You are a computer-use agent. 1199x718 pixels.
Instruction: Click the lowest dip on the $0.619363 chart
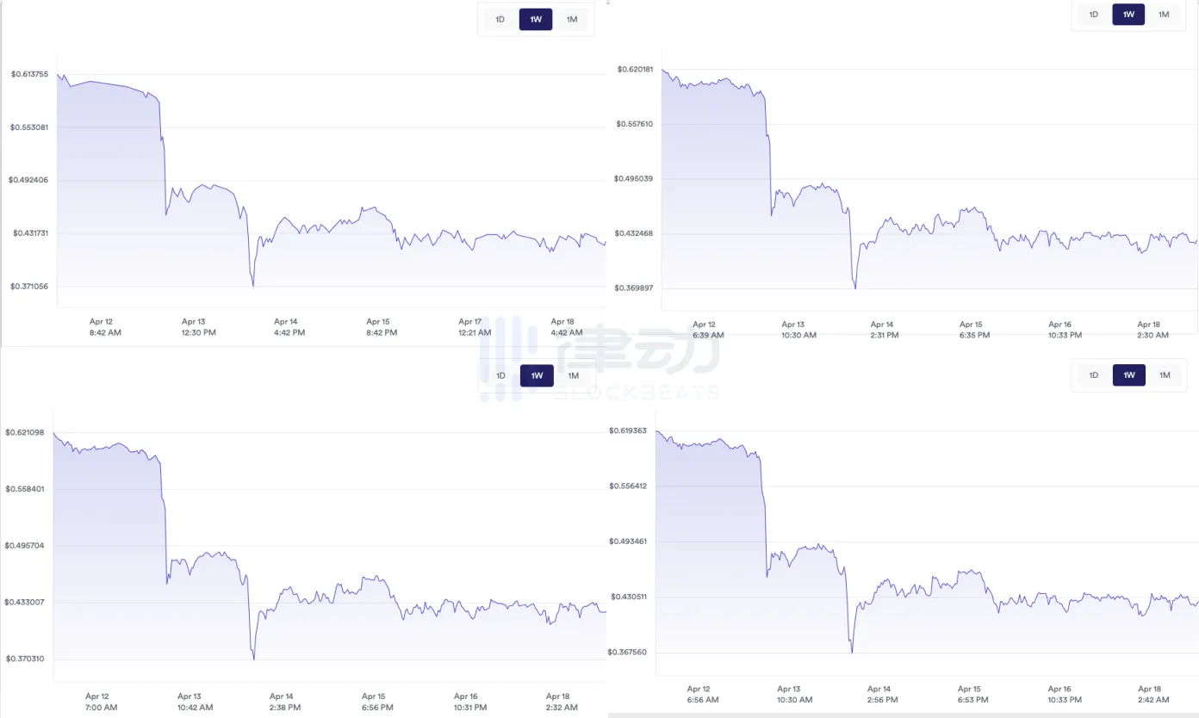(x=852, y=652)
